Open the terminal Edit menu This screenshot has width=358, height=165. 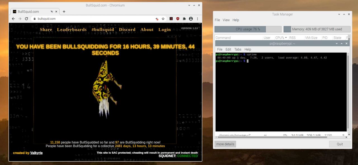pyautogui.click(x=229, y=49)
